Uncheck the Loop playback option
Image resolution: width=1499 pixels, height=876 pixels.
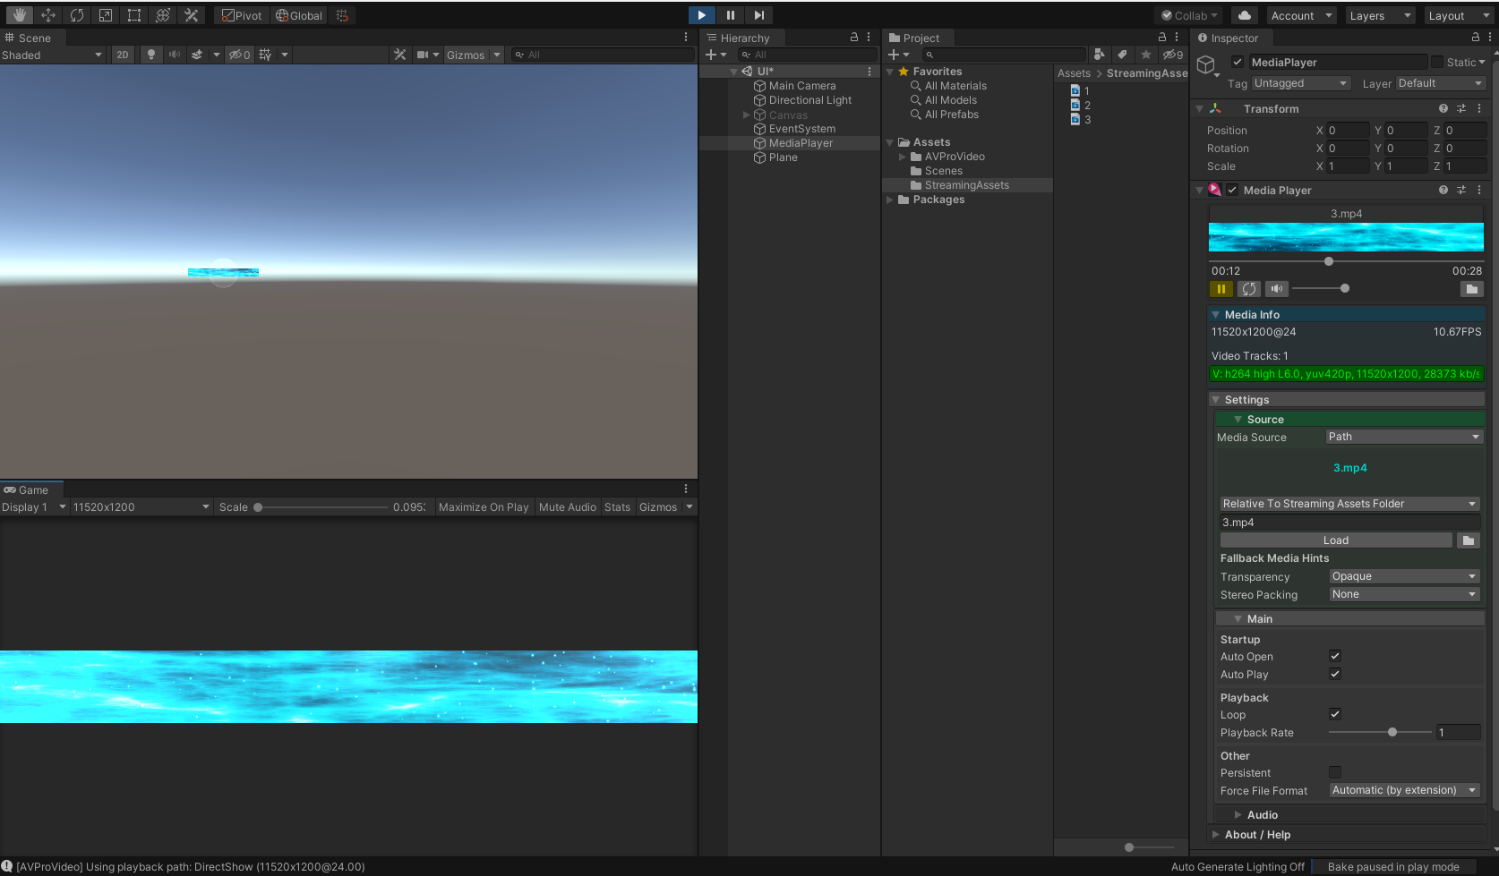1334,714
